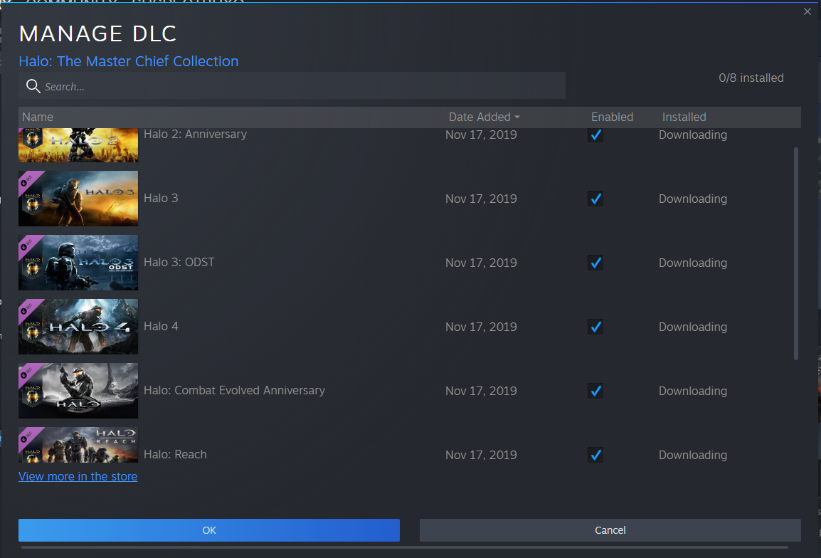Click the Halo: Reach cover thumbnail
This screenshot has height=558, width=821.
[78, 446]
